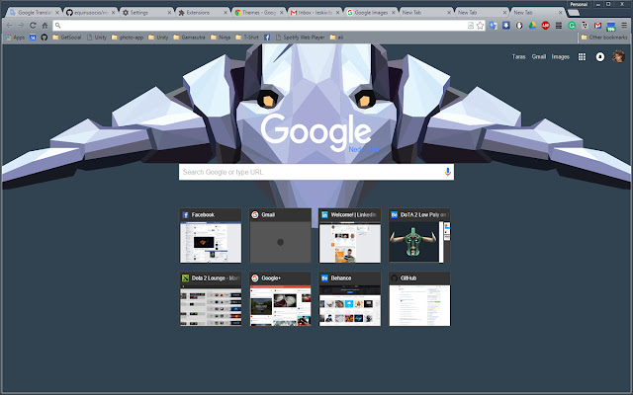Open the Spotify Web Player bookmark
This screenshot has height=395, width=633.
point(300,38)
